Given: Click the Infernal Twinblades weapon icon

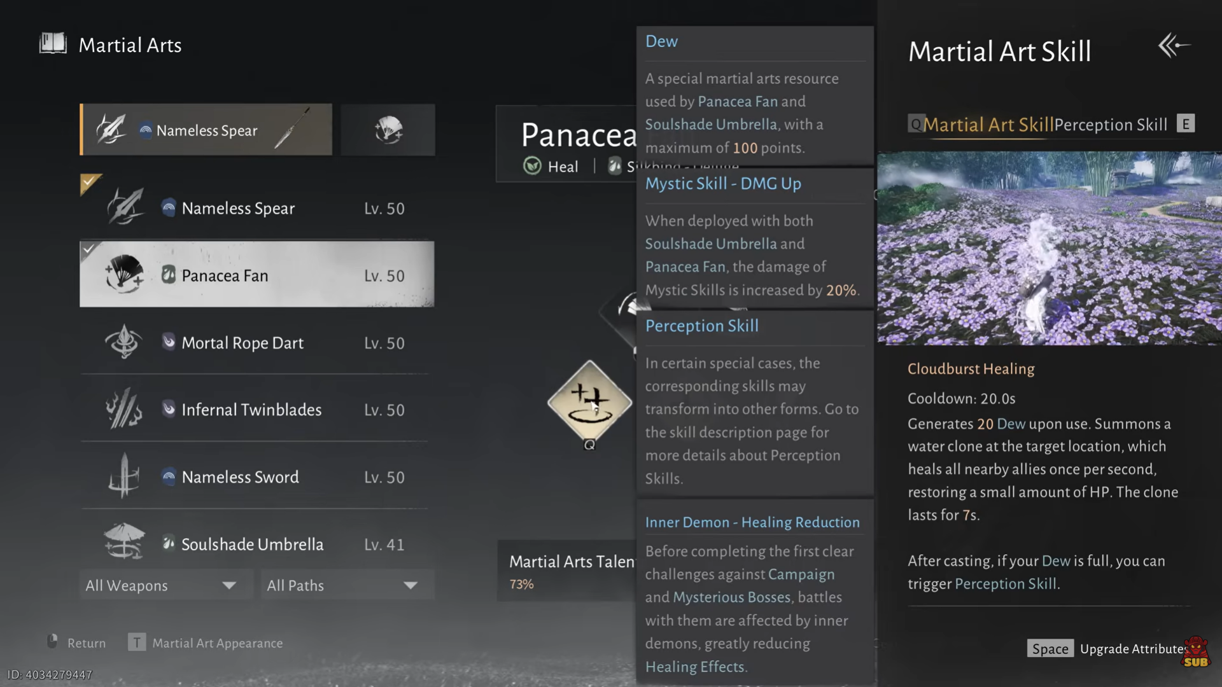Looking at the screenshot, I should [x=124, y=410].
